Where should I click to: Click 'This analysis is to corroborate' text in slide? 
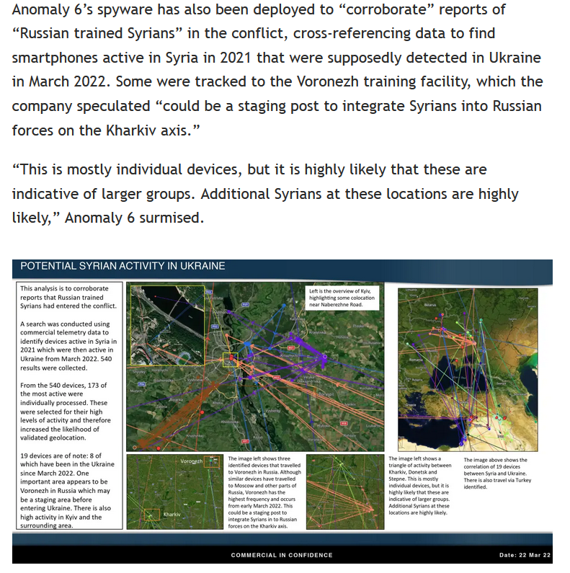coord(68,297)
